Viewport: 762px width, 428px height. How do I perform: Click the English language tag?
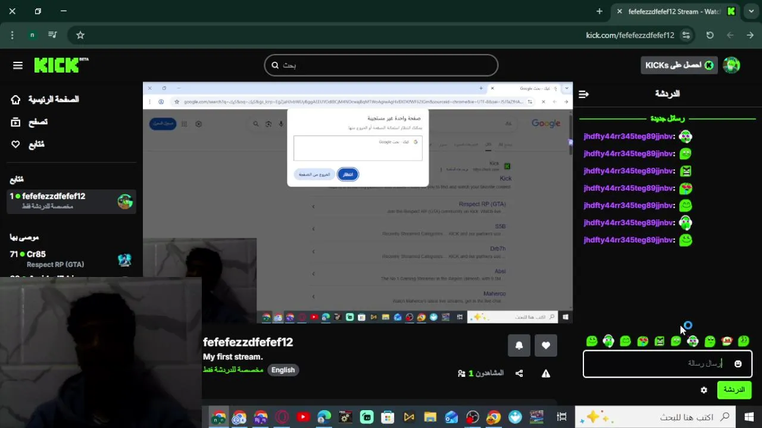point(283,370)
